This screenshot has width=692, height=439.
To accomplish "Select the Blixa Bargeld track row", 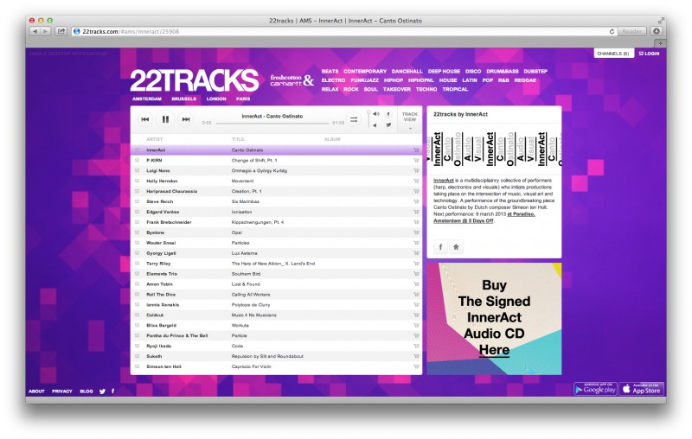I will tap(276, 325).
